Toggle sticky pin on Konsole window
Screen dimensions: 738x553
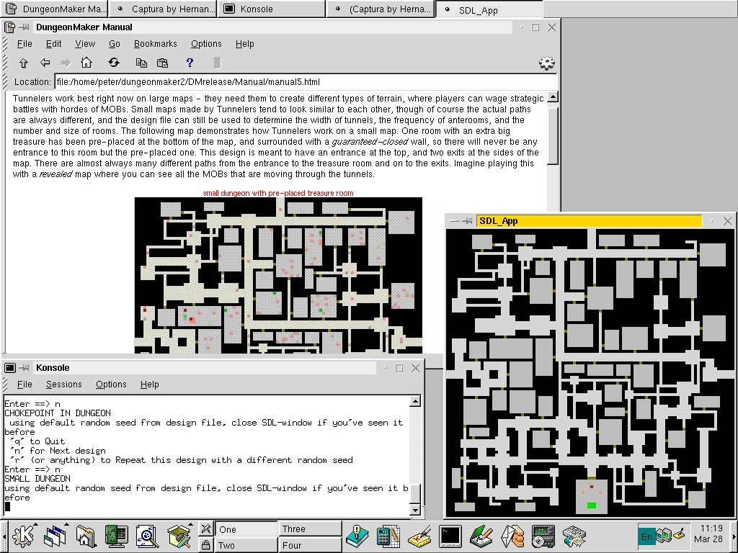coord(23,368)
